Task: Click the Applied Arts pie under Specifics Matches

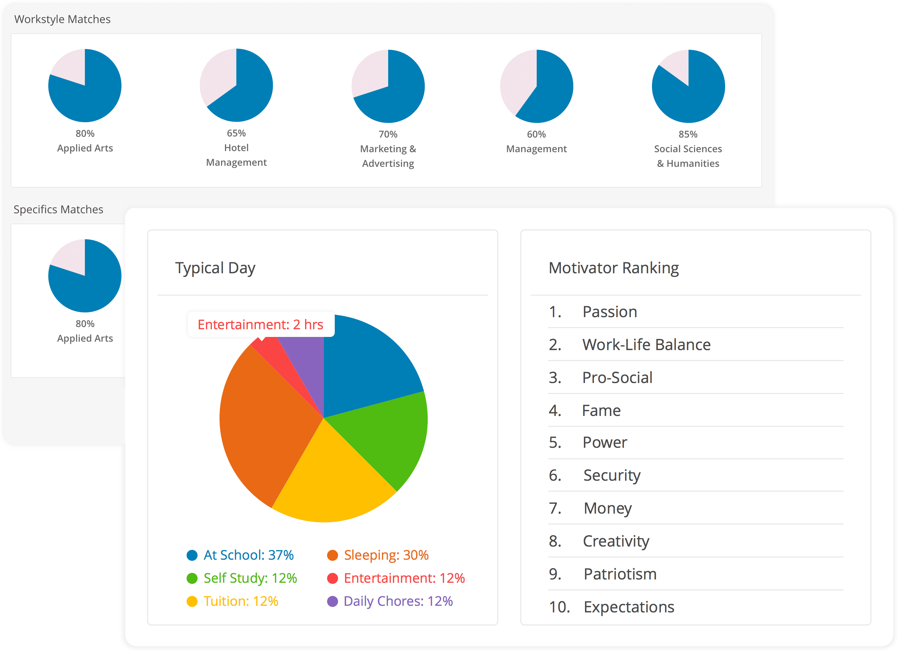Action: point(85,276)
